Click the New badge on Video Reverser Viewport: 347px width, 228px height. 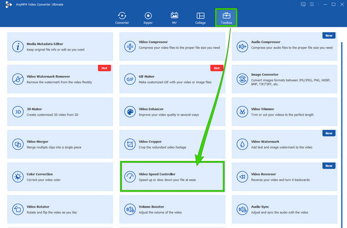329,166
